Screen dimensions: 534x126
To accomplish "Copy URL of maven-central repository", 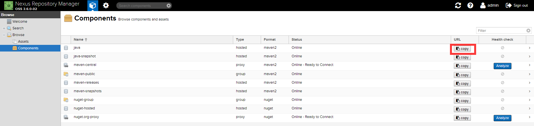I will tap(462, 66).
